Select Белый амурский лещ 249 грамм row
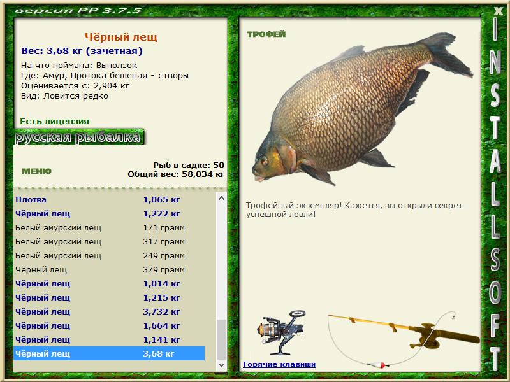Viewport: 510px width, 382px height. click(109, 255)
